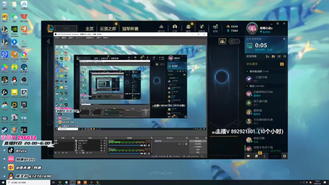Open the Task View taskbar button

point(53,183)
